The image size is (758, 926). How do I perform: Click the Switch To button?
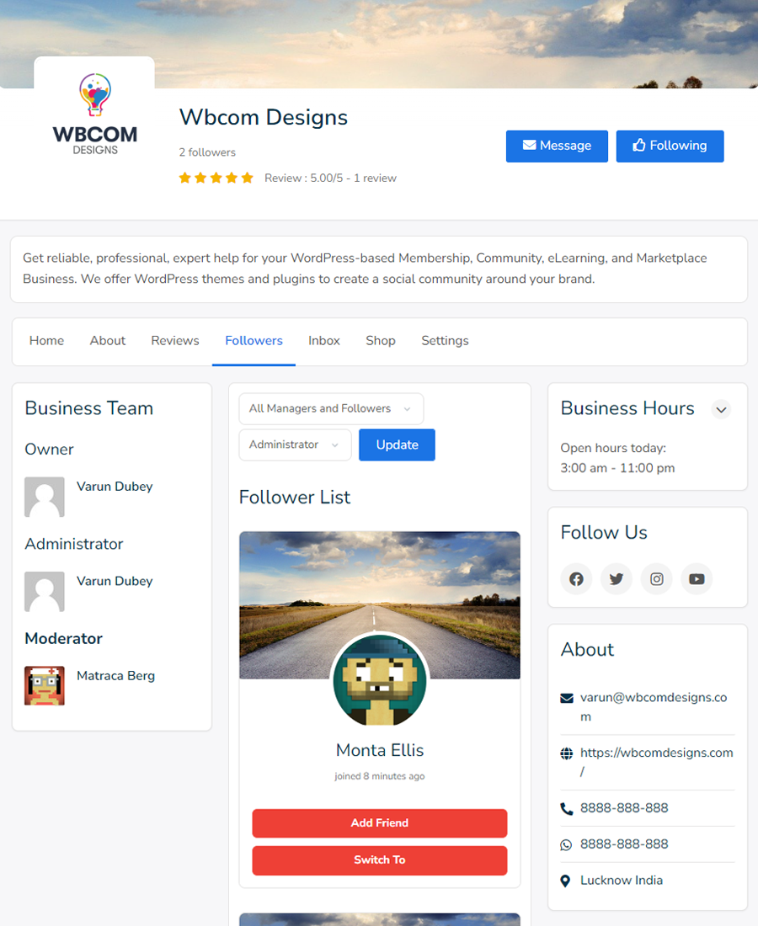coord(379,859)
